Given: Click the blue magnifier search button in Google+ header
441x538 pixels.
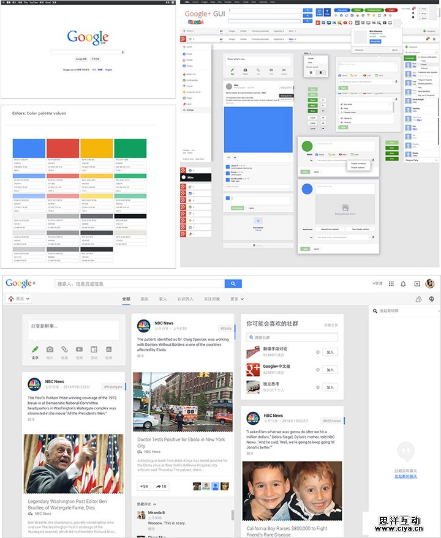Looking at the screenshot, I should 233,284.
